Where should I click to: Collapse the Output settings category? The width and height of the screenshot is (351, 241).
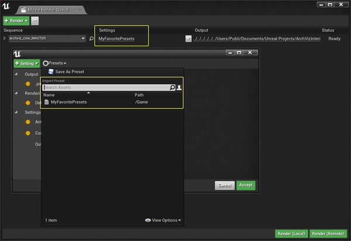tap(16, 74)
